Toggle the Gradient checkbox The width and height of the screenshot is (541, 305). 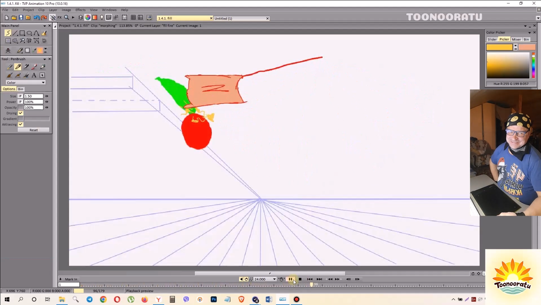[x=21, y=119]
